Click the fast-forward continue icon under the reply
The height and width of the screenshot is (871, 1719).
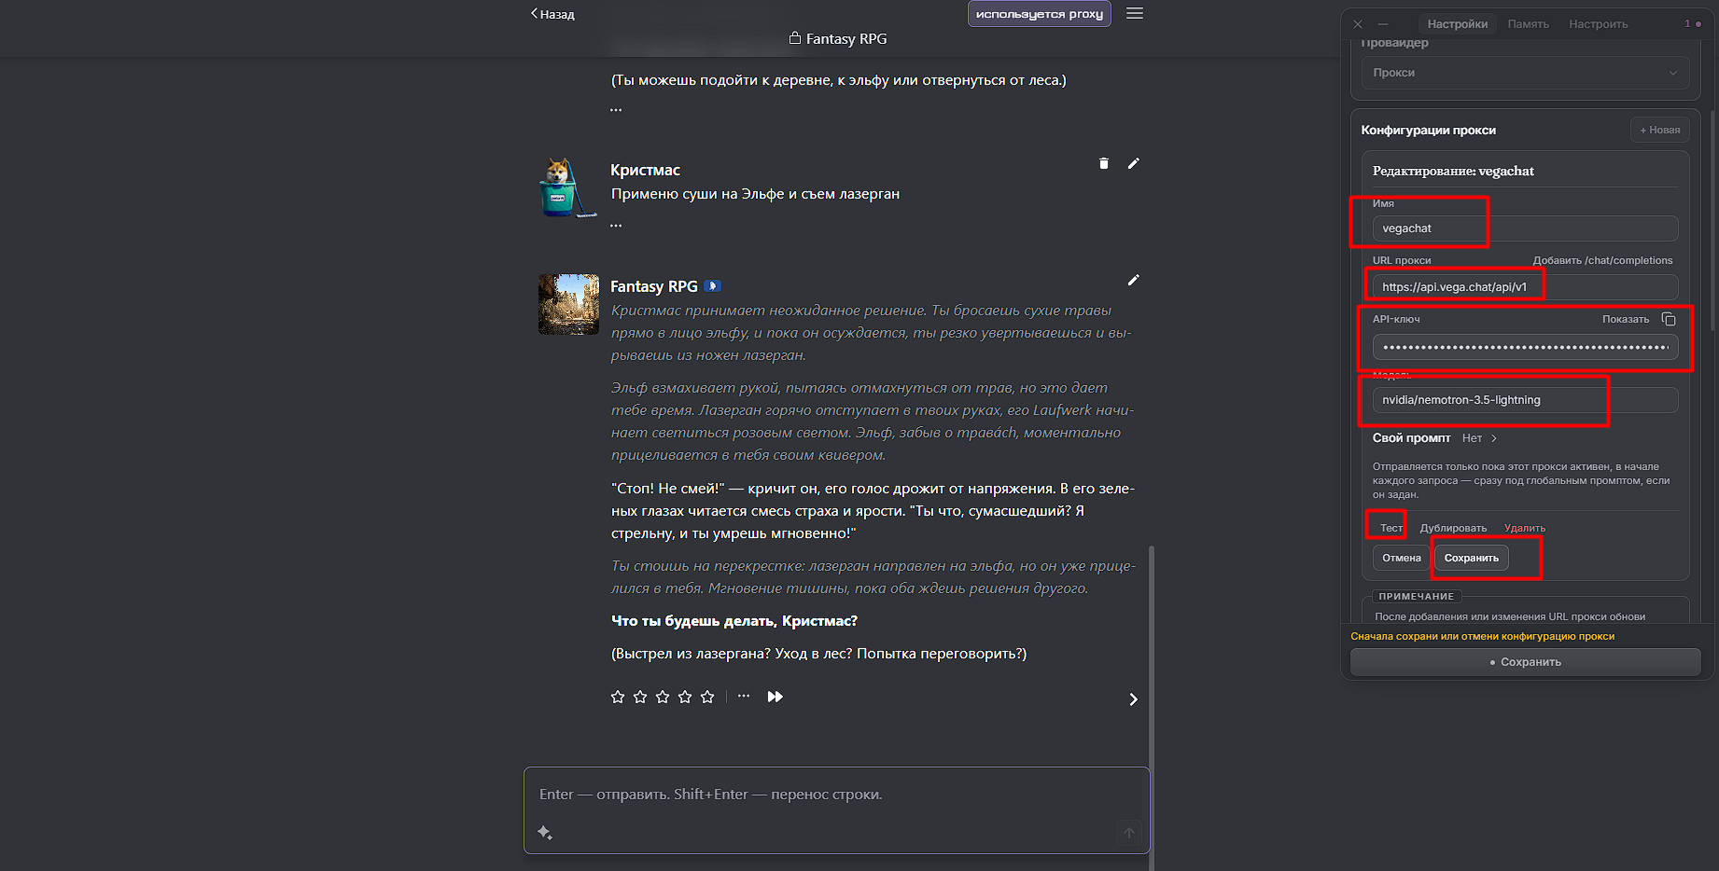coord(775,697)
